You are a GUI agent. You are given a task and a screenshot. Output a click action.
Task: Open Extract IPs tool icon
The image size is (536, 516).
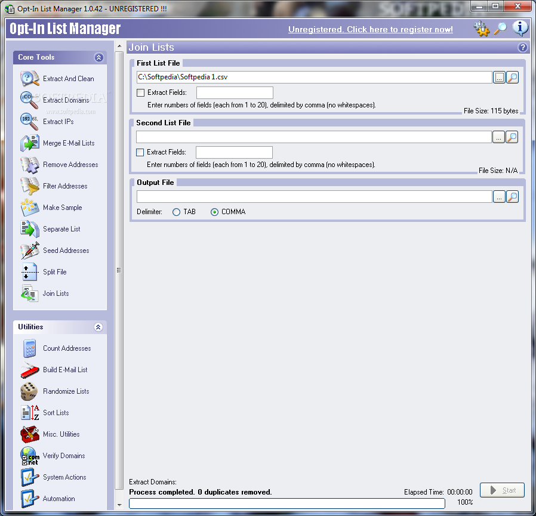[29, 122]
